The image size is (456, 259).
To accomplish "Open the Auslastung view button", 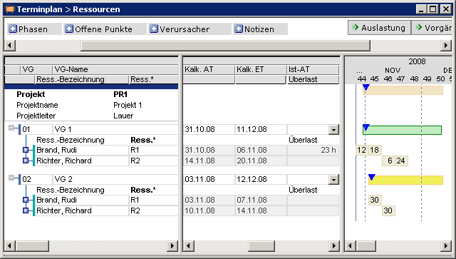I will (379, 28).
